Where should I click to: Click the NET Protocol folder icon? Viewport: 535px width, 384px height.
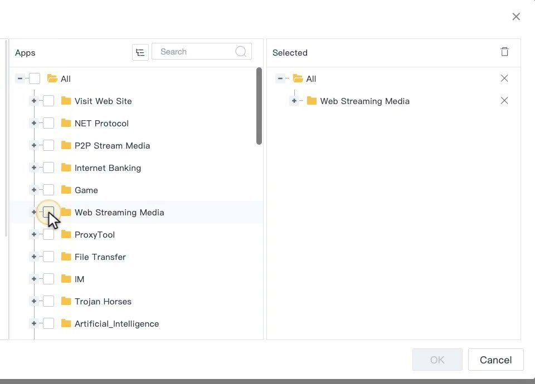(66, 123)
